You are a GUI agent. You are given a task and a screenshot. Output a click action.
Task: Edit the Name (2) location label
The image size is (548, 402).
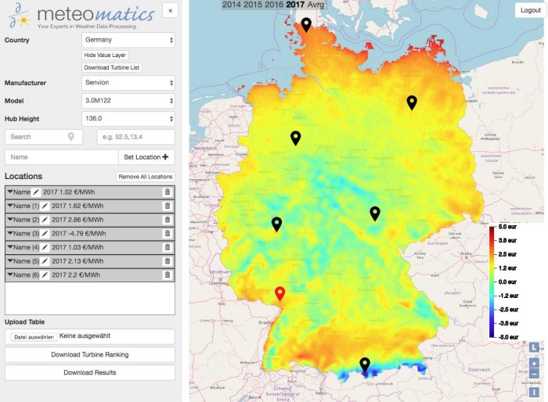coord(45,220)
